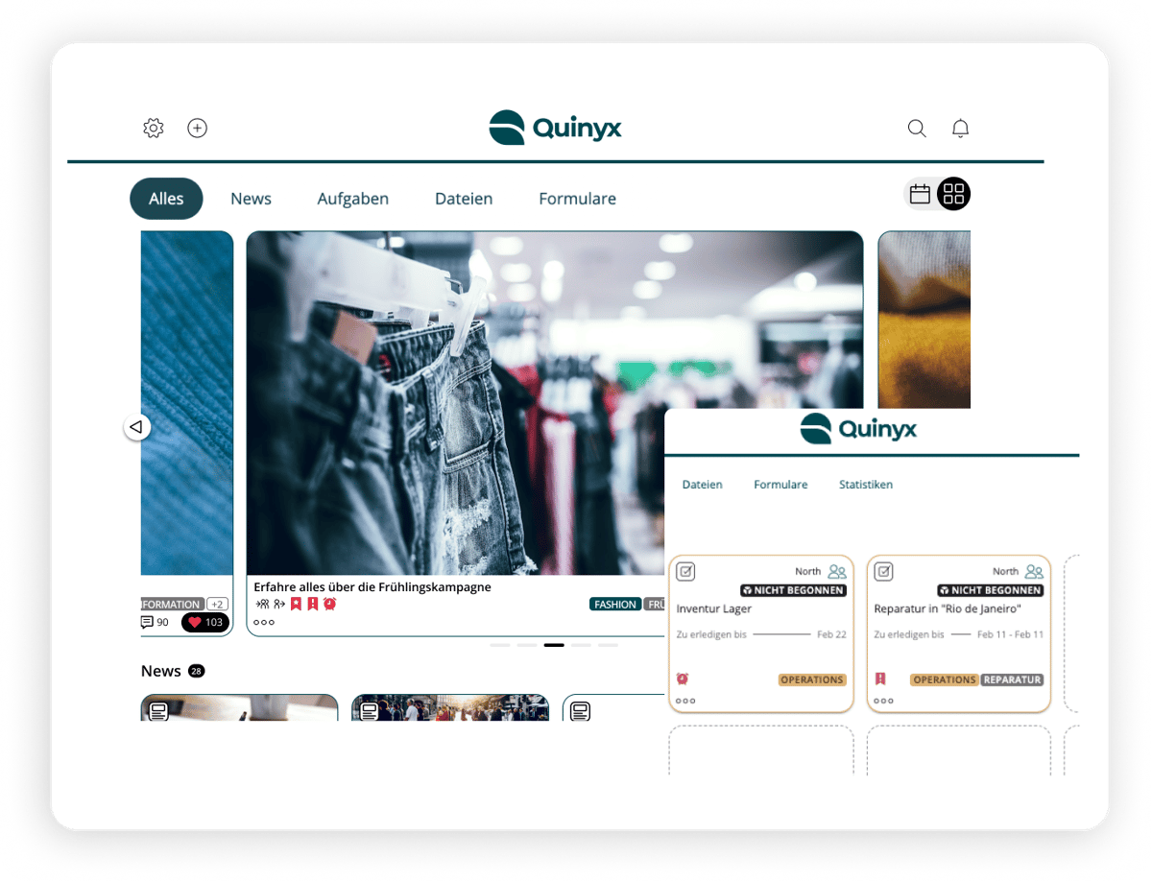
Task: Click the plus circle add icon
Action: [197, 128]
